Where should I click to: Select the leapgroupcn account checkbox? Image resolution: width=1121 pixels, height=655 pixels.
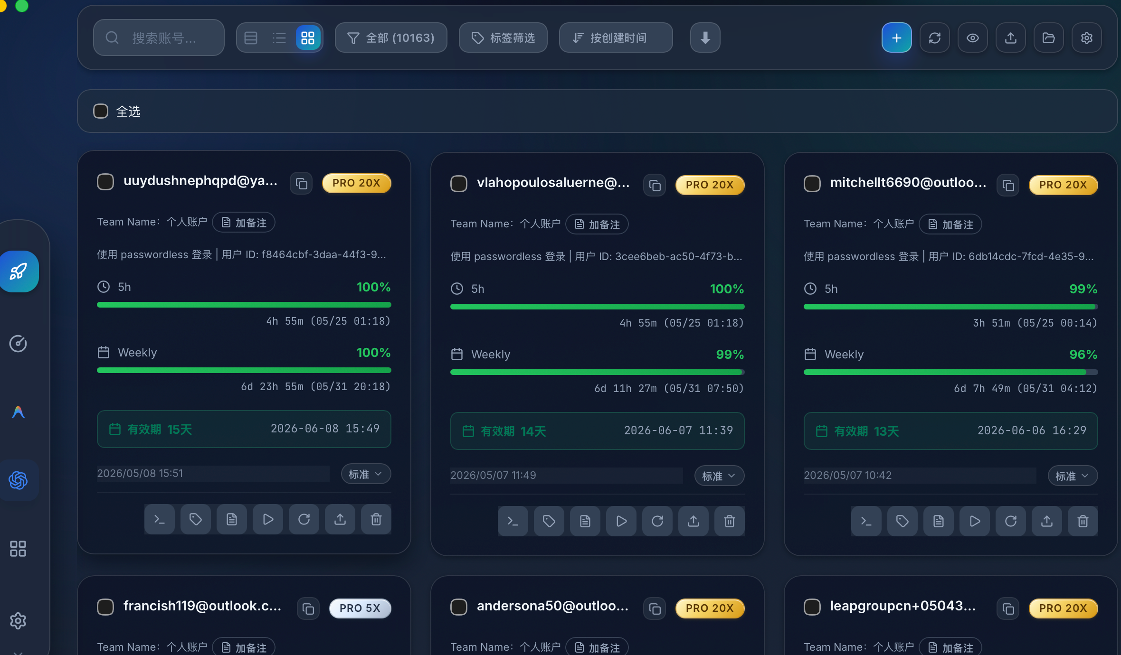click(812, 607)
